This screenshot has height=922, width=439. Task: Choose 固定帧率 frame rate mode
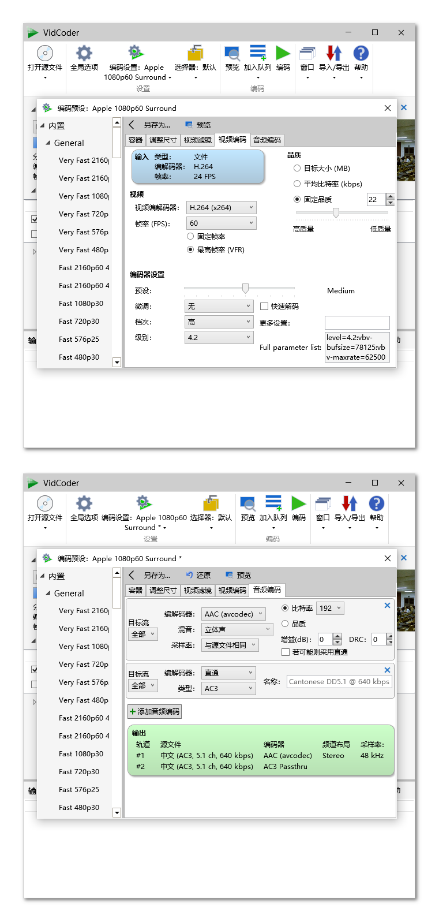[190, 237]
